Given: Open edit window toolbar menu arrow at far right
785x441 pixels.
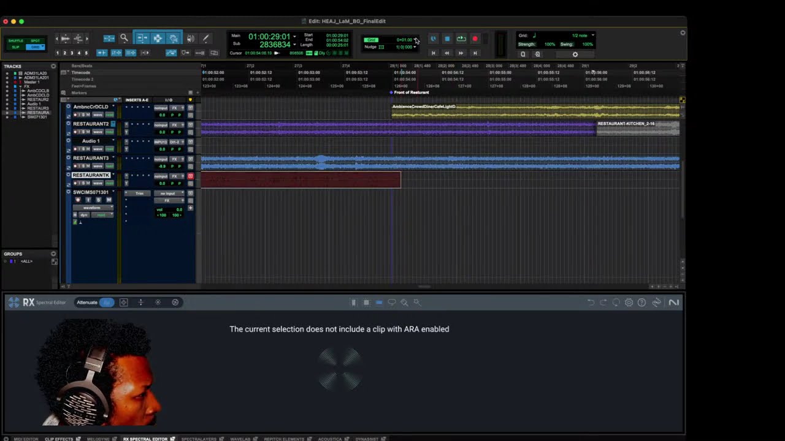Looking at the screenshot, I should click(683, 33).
